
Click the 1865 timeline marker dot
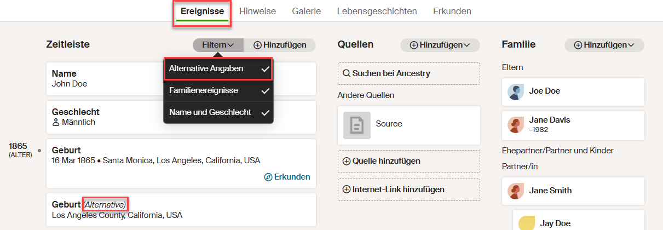[39, 150]
